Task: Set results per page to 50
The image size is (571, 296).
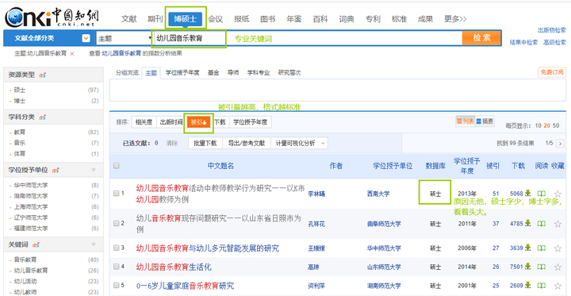Action: [x=556, y=125]
